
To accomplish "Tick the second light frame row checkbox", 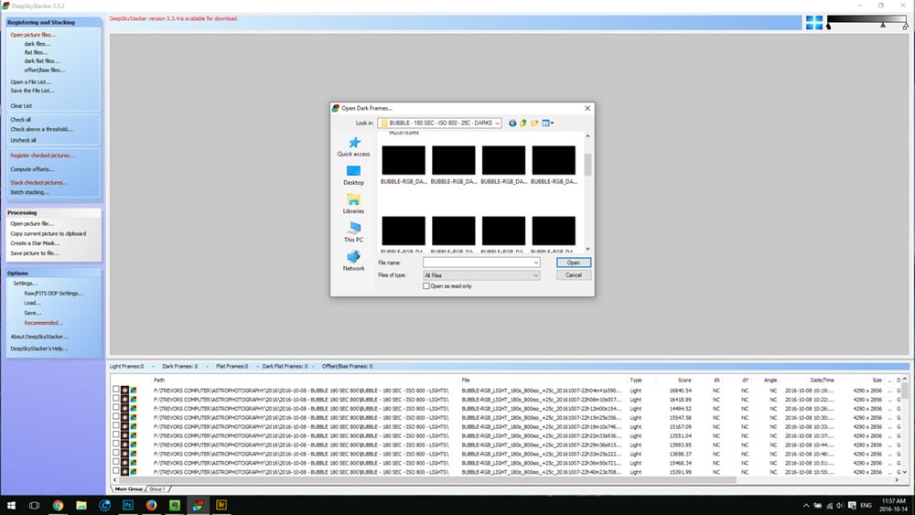I will point(115,399).
